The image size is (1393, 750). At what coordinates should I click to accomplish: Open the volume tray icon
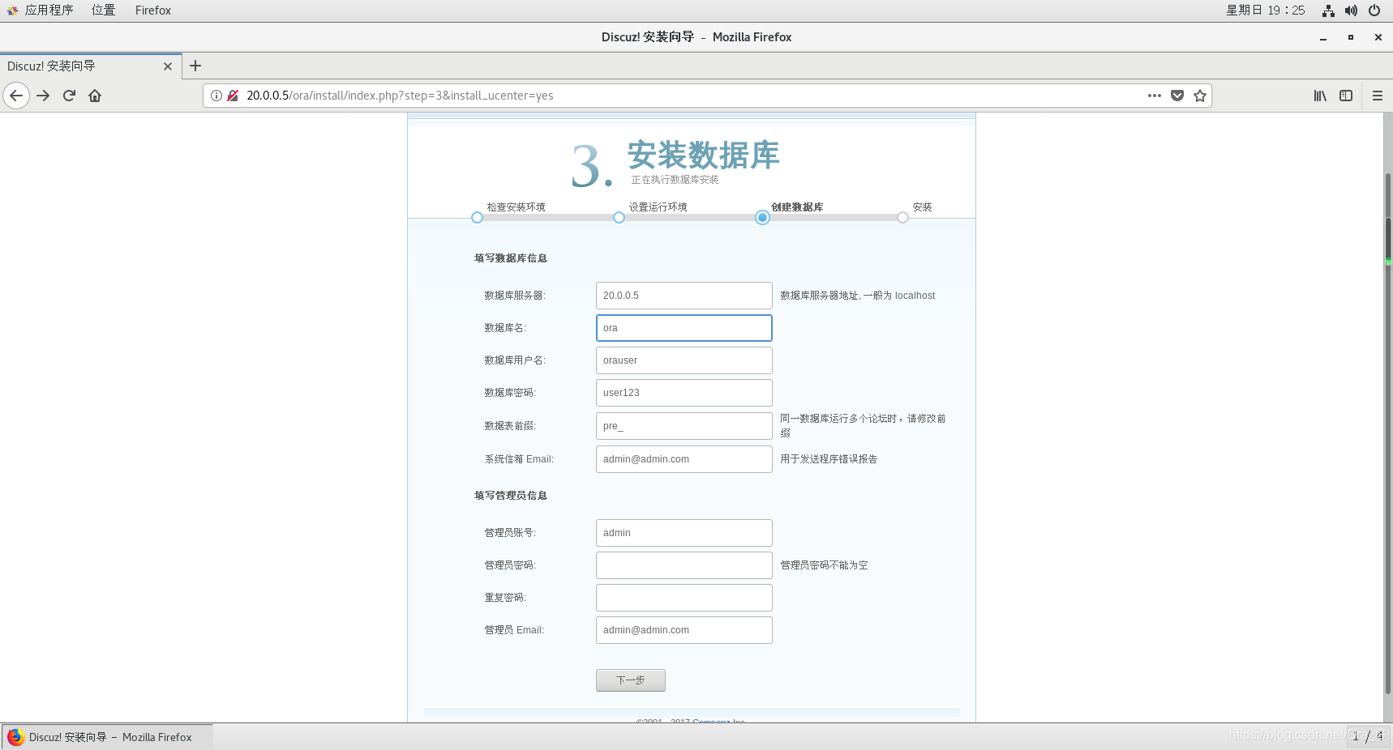pos(1351,11)
